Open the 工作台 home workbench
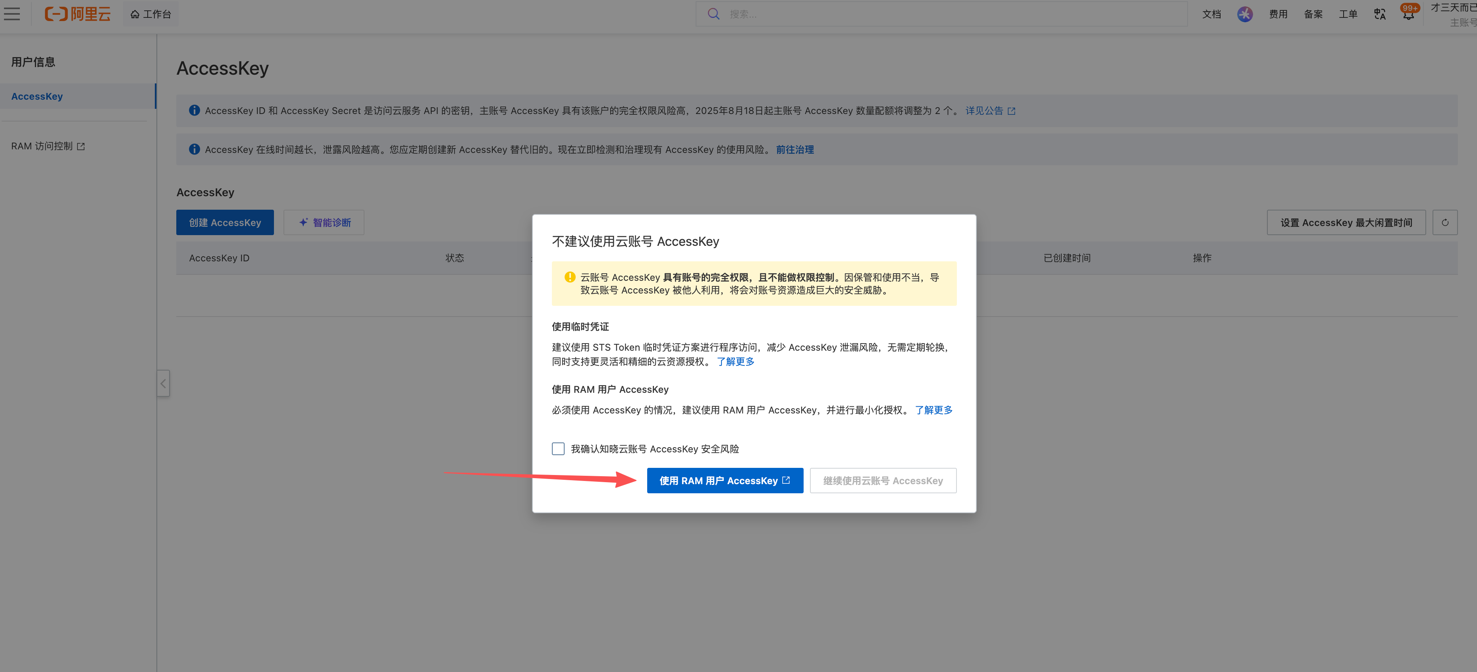Screen dimensions: 1477x672 pyautogui.click(x=150, y=14)
